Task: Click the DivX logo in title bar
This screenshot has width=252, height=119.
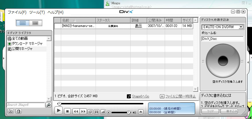Action: pyautogui.click(x=126, y=12)
